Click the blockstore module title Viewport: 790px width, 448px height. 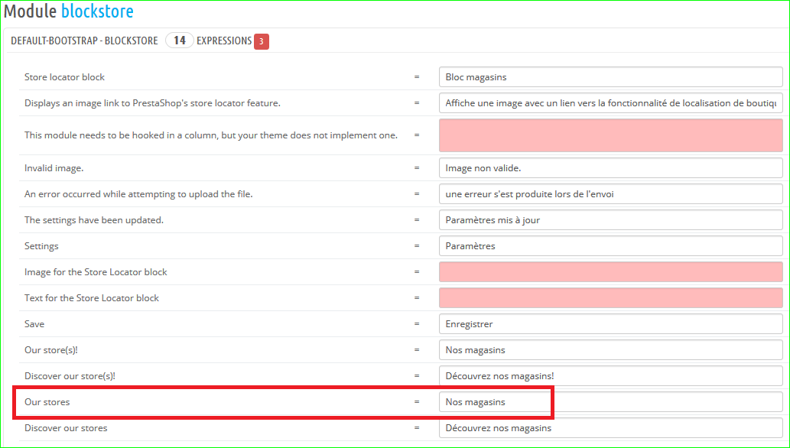pos(97,11)
